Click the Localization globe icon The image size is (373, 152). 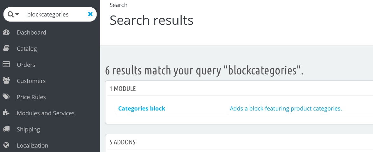[x=6, y=145]
